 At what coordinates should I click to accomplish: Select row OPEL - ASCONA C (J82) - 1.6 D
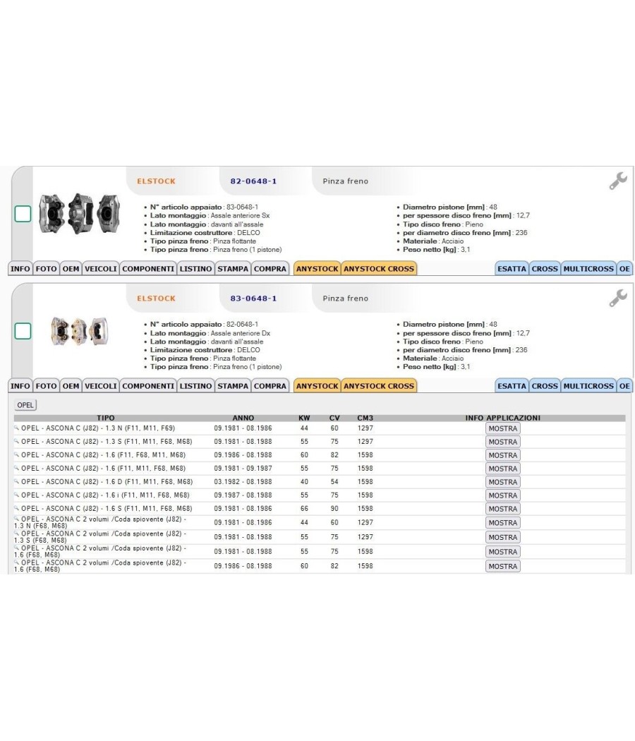320,481
